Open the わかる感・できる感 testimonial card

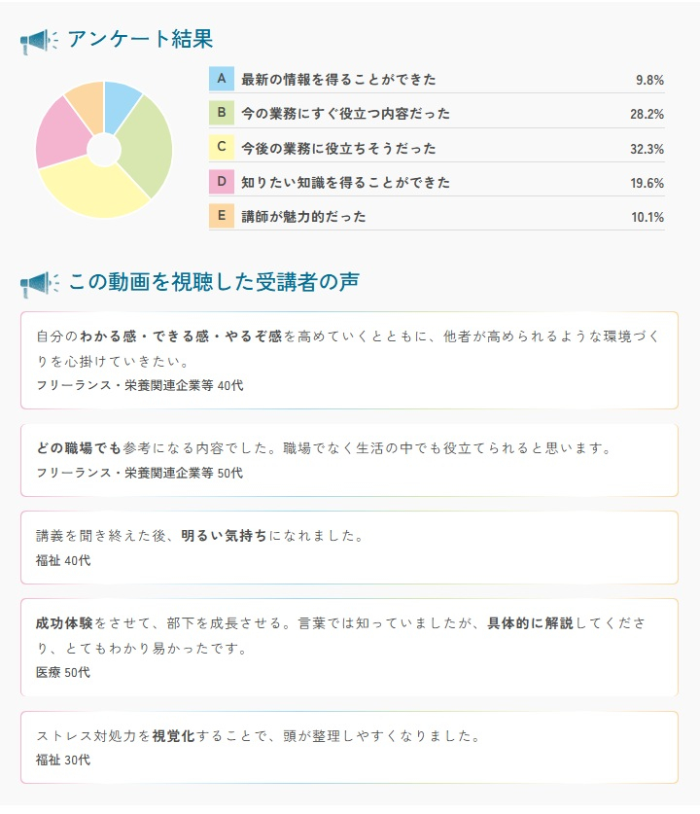(x=349, y=360)
